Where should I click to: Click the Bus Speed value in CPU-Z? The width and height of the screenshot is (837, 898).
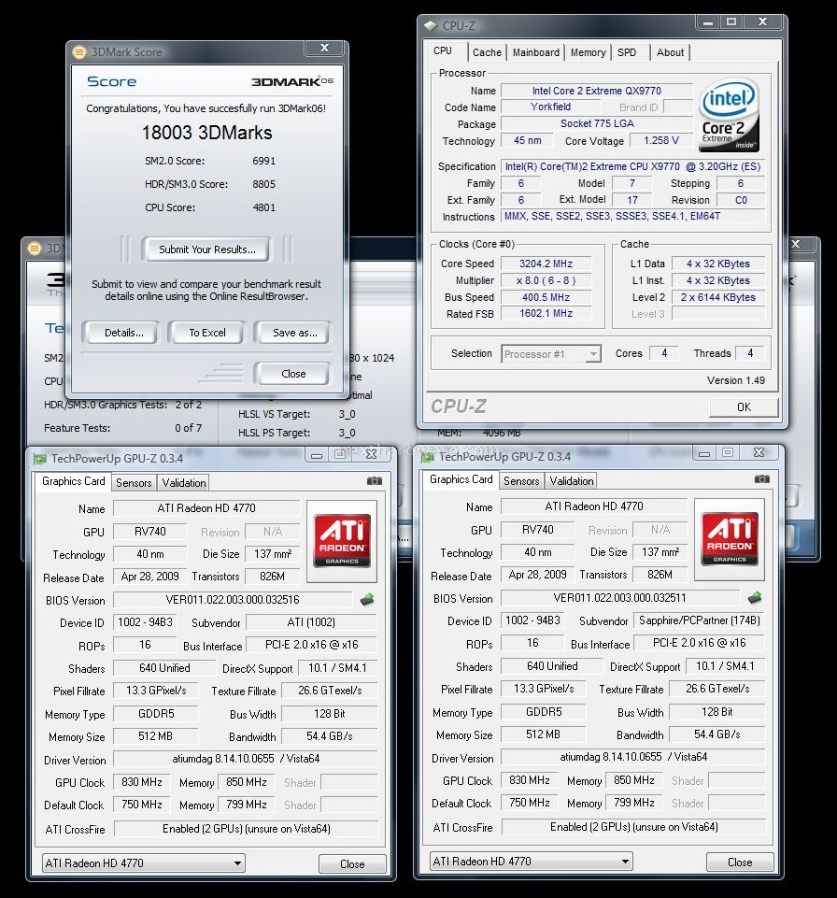(x=546, y=297)
